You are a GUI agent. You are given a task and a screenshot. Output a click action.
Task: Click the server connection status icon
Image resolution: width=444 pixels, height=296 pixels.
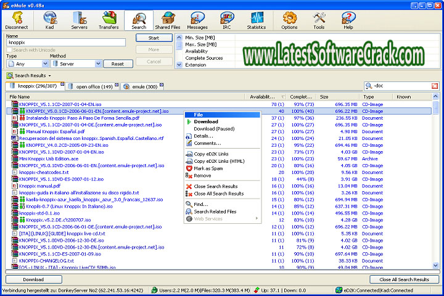(x=154, y=290)
